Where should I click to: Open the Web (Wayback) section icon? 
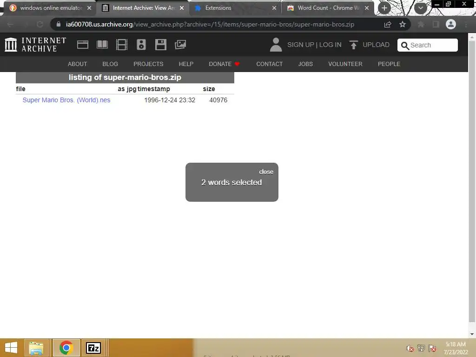(x=83, y=45)
